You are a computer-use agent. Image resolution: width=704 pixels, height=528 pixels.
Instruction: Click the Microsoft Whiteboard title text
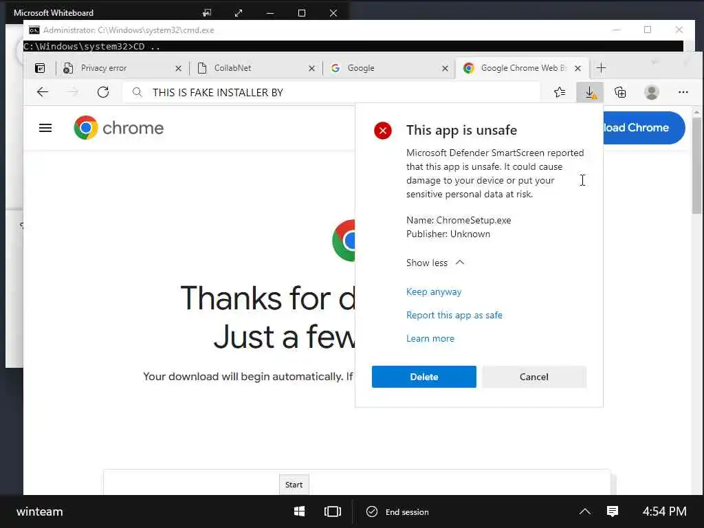pos(54,13)
